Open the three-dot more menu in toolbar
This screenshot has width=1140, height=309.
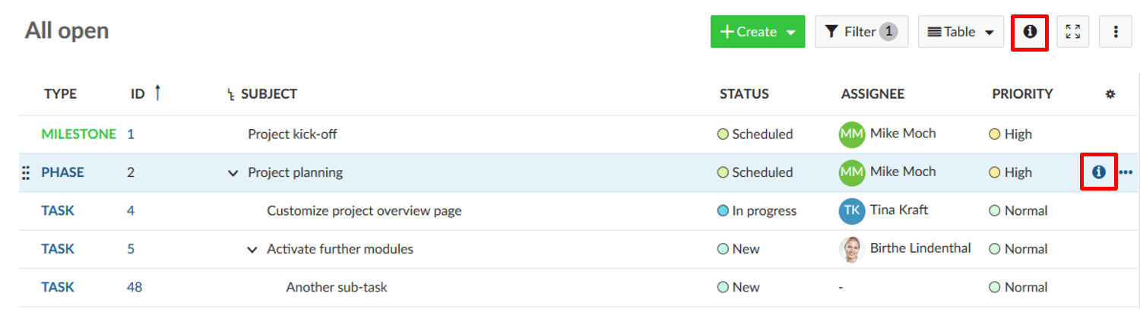coord(1116,32)
